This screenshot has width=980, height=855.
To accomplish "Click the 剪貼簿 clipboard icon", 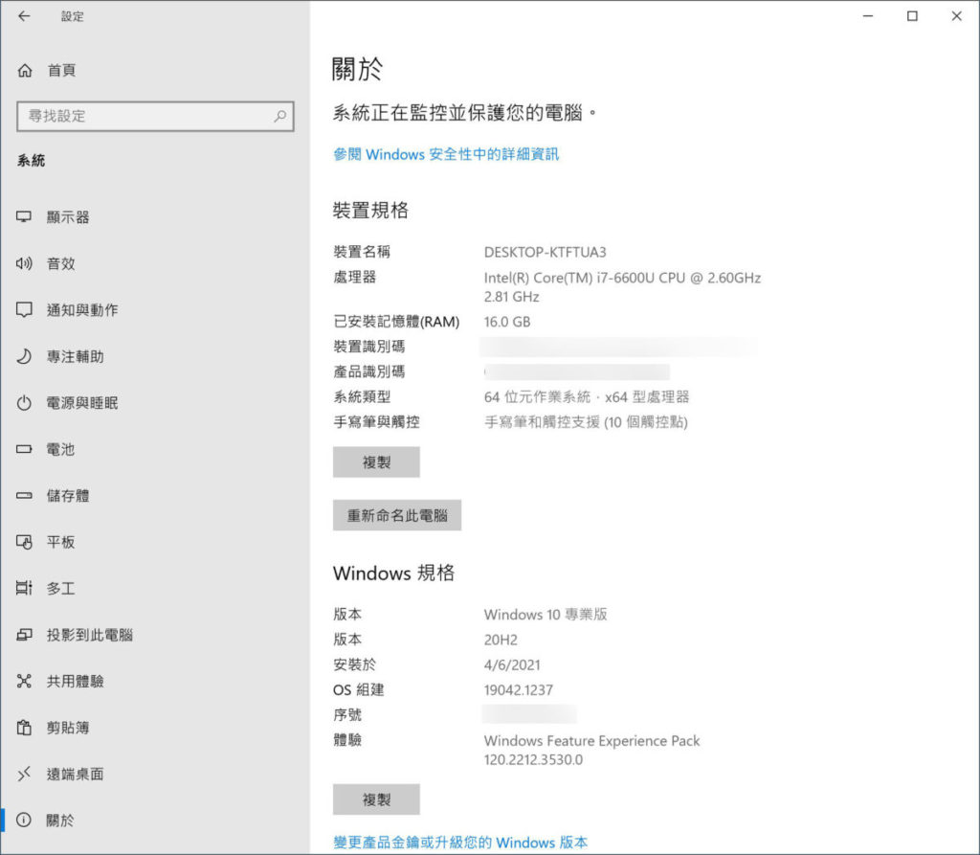I will tap(24, 728).
